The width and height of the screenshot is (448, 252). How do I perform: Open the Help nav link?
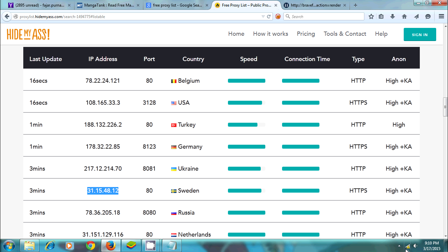coord(381,34)
